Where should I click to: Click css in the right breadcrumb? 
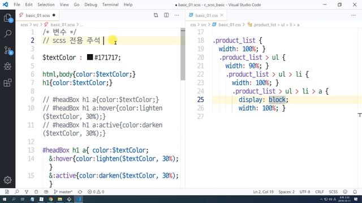click(x=193, y=25)
